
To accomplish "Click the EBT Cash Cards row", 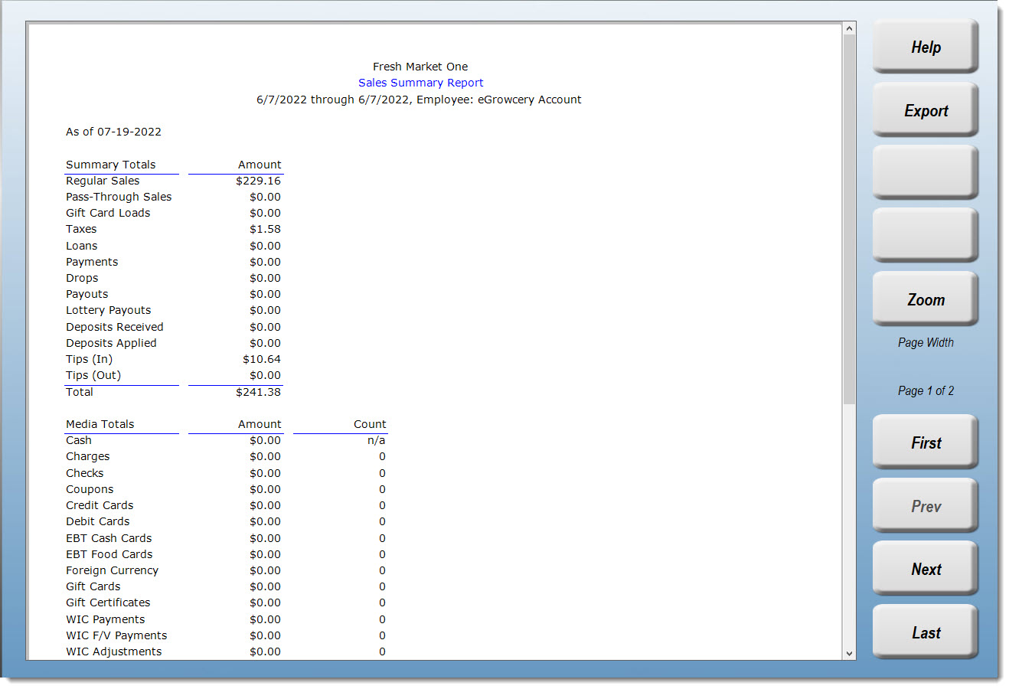I will (x=109, y=538).
